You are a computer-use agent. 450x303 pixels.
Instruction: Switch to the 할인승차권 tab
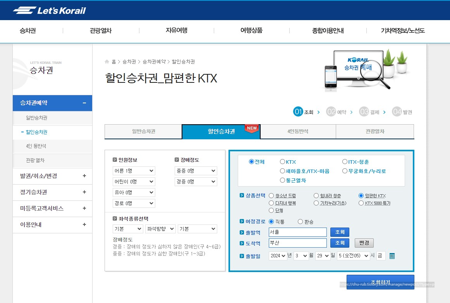click(x=221, y=132)
